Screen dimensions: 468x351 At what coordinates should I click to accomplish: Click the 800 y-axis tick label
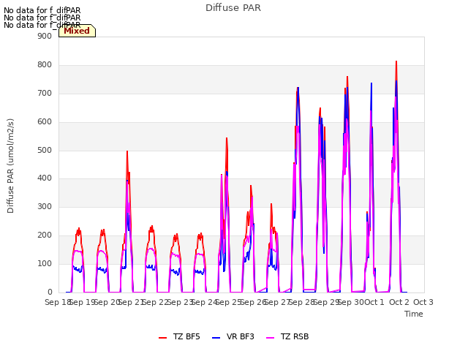pos(45,65)
